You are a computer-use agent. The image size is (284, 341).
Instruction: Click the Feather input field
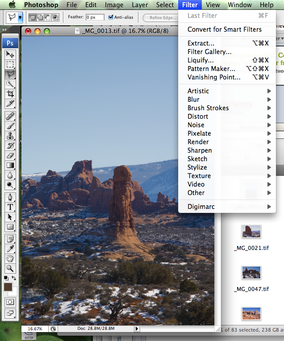(95, 17)
